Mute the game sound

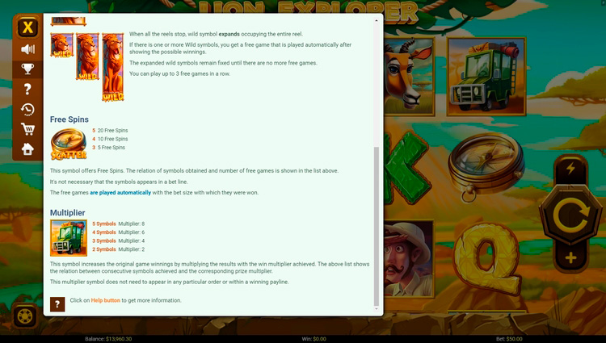[x=27, y=49]
